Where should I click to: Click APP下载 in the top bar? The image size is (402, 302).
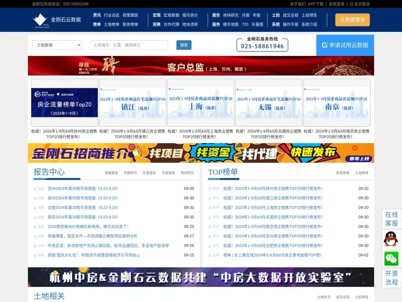pyautogui.click(x=315, y=4)
